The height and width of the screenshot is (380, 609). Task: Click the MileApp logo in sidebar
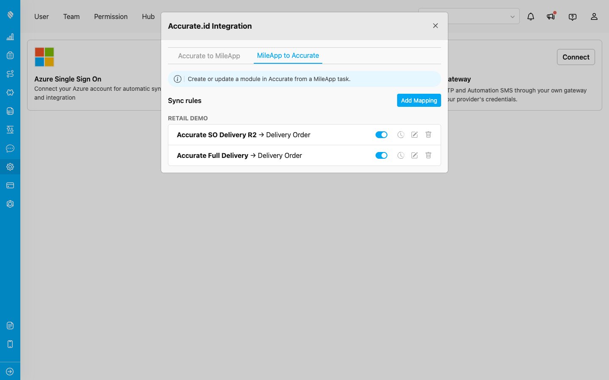10,15
